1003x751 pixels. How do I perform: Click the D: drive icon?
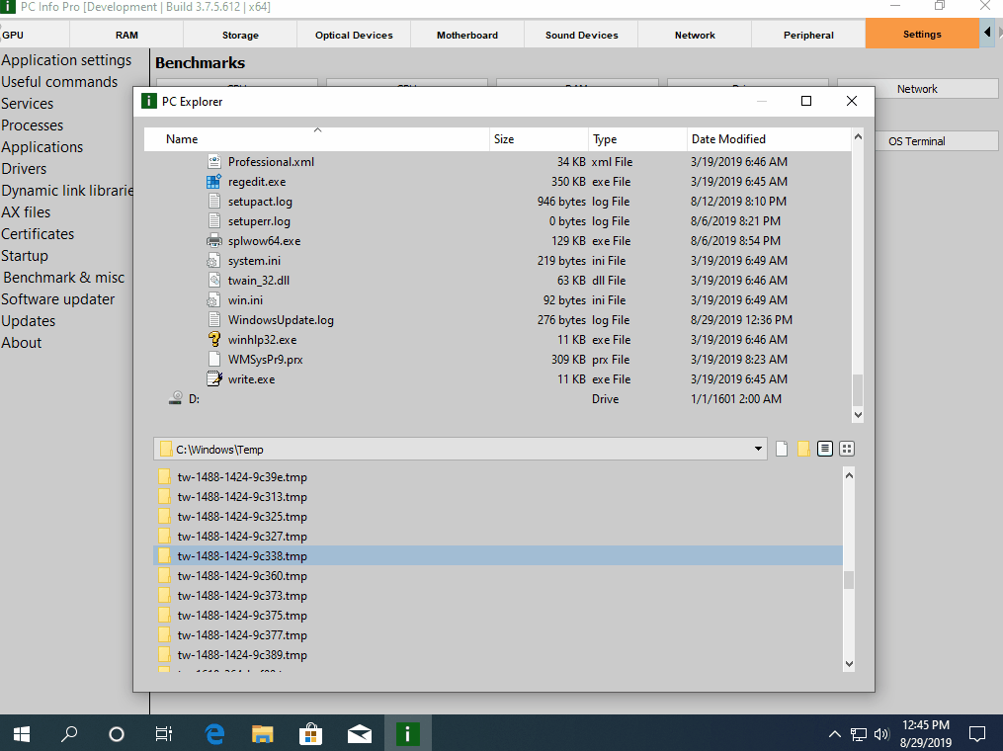tap(175, 398)
